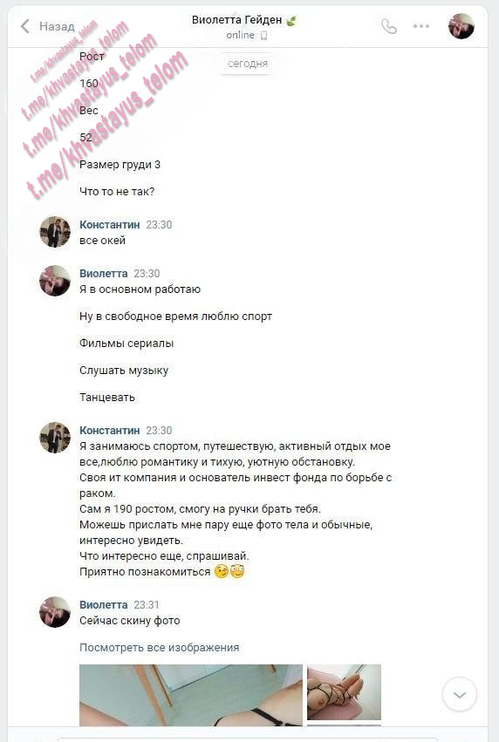This screenshot has height=742, width=499.
Task: Open Виолетта's avatar next to Я в основном работаю
Action: pos(55,281)
